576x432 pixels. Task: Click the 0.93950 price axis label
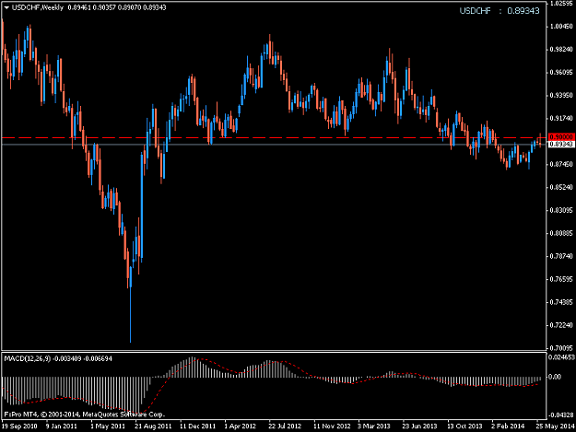pos(561,95)
